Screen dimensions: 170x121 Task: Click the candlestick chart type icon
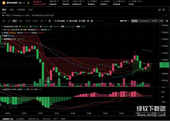[50, 21]
